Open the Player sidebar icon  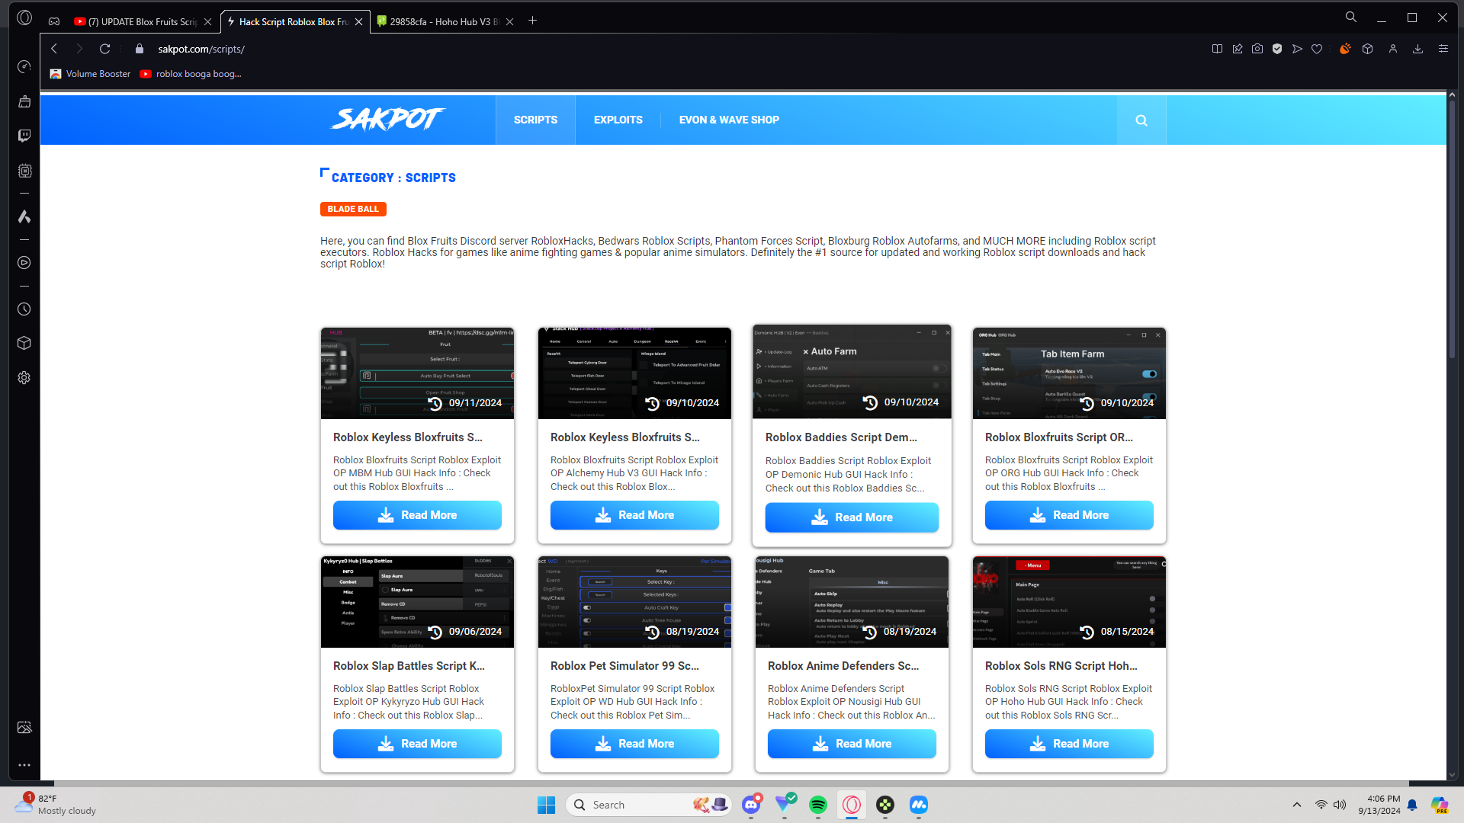pyautogui.click(x=24, y=263)
